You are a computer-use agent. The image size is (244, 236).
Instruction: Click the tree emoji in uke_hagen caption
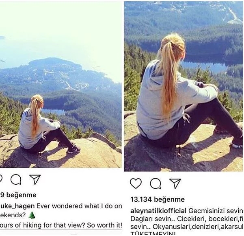(32, 215)
